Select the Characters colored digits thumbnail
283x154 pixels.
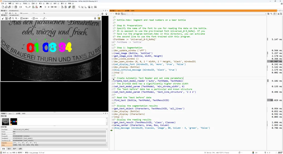point(14,121)
